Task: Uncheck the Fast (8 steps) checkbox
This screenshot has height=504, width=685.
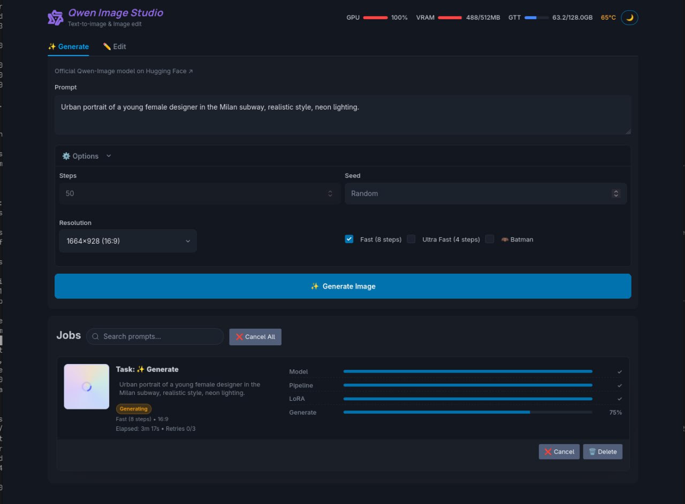Action: click(349, 239)
